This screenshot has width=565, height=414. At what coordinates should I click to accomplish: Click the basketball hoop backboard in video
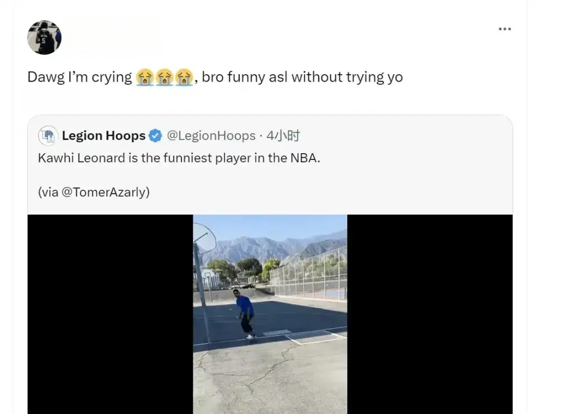[205, 238]
